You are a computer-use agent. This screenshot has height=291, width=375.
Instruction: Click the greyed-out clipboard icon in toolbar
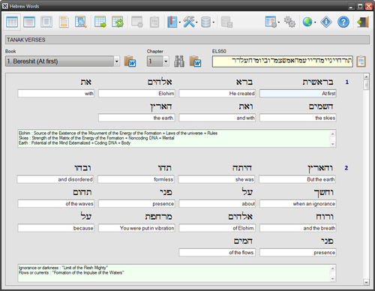[x=154, y=22]
